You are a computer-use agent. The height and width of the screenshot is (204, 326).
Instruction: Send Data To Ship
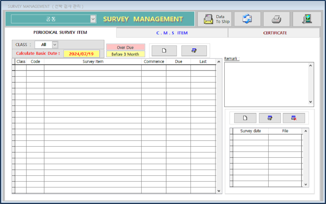point(214,19)
